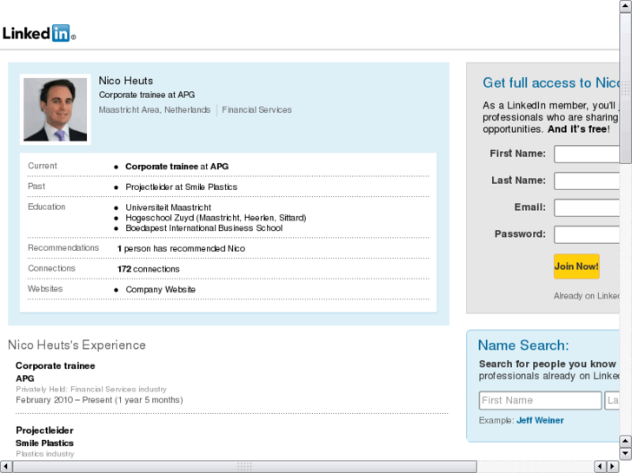The image size is (632, 473).
Task: Click the horizontal scrollbar thumb
Action: tap(244, 466)
